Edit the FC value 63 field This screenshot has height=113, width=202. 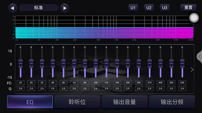(x=74, y=83)
